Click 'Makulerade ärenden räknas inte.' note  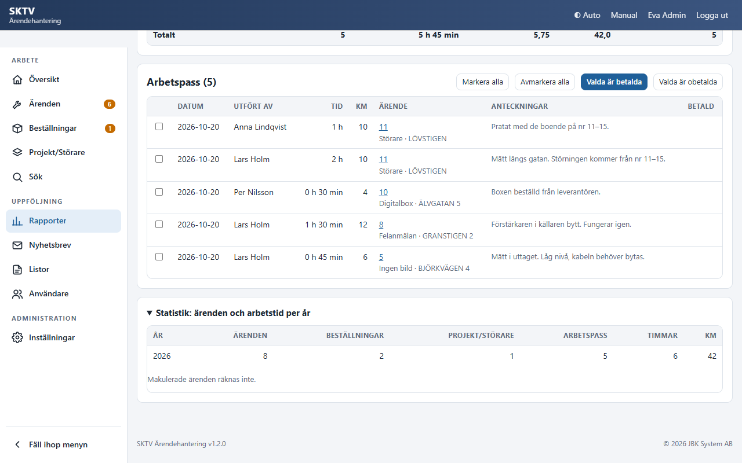click(201, 380)
